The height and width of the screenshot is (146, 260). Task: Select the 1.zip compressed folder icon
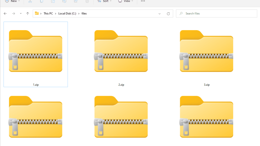(x=35, y=51)
